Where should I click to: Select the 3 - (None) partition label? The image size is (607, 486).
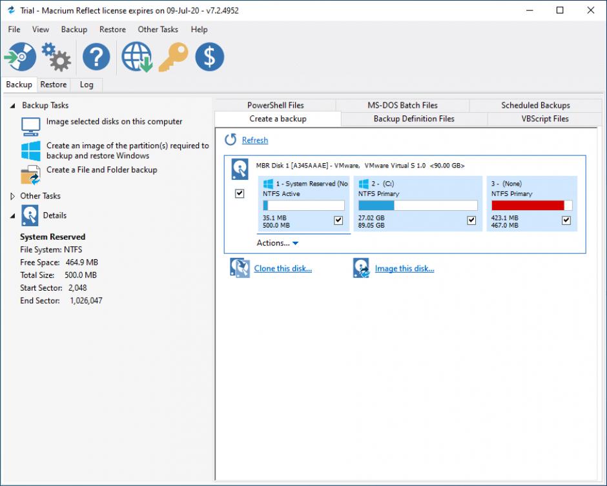[506, 184]
